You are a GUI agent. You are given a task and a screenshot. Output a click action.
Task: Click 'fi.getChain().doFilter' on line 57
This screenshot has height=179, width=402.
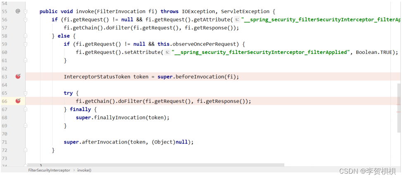pos(97,28)
